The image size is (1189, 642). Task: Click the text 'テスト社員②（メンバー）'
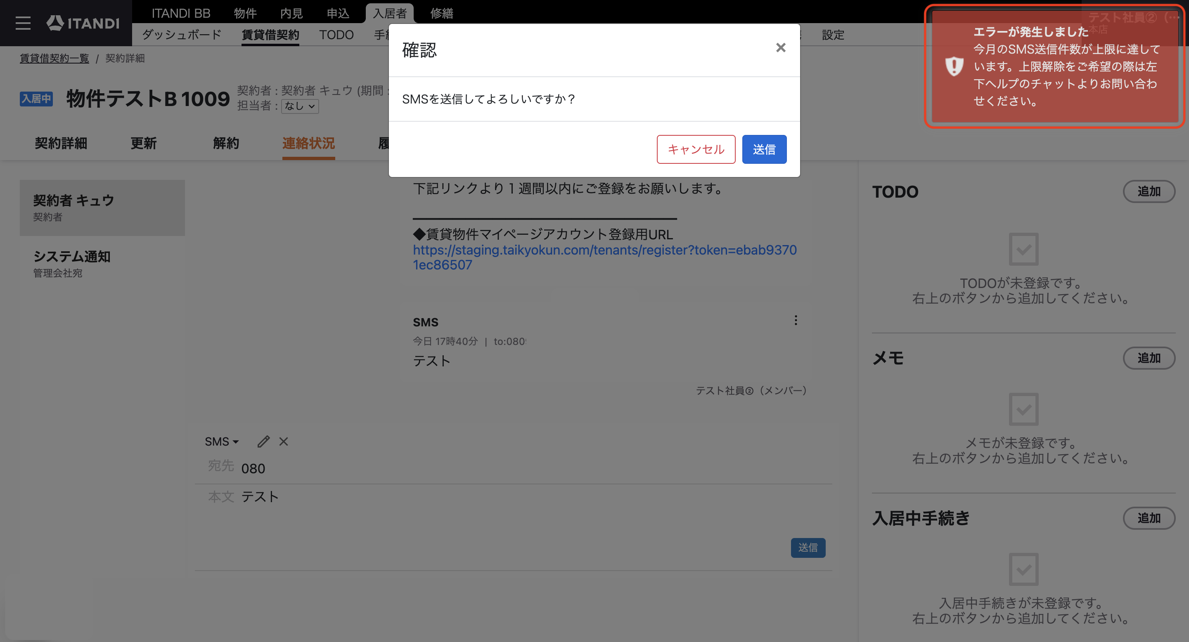click(752, 391)
